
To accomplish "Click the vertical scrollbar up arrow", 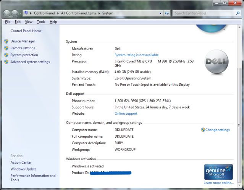I will (x=239, y=28).
